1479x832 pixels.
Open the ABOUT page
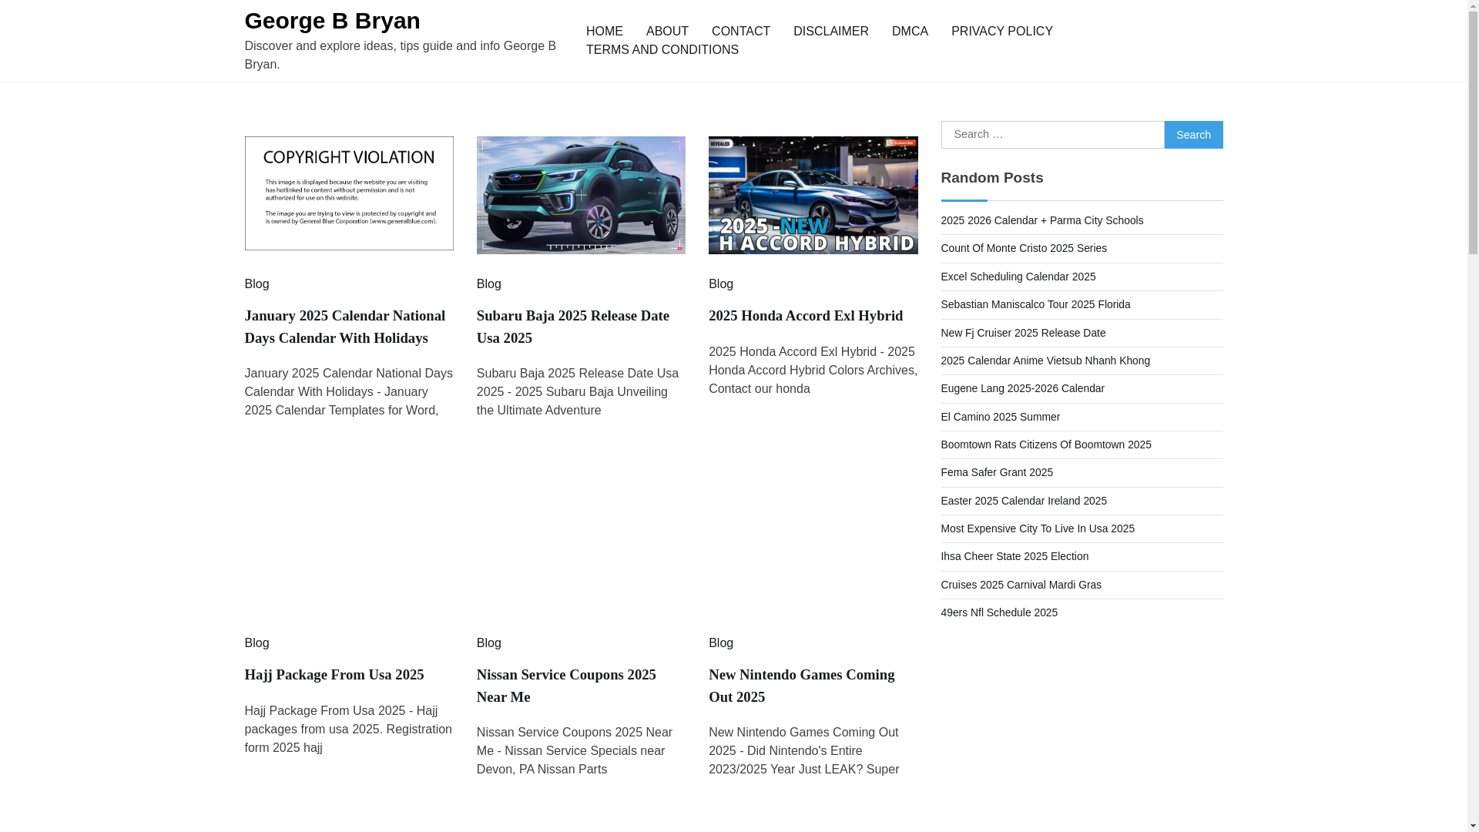pos(667,32)
